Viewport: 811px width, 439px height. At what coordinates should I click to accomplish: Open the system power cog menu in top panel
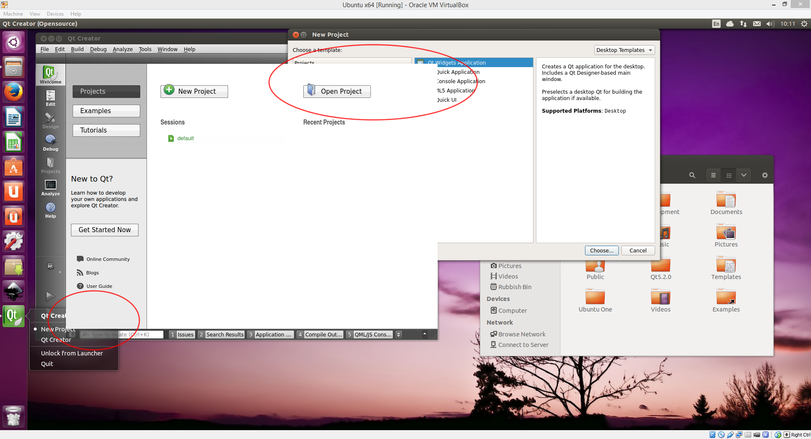point(804,24)
